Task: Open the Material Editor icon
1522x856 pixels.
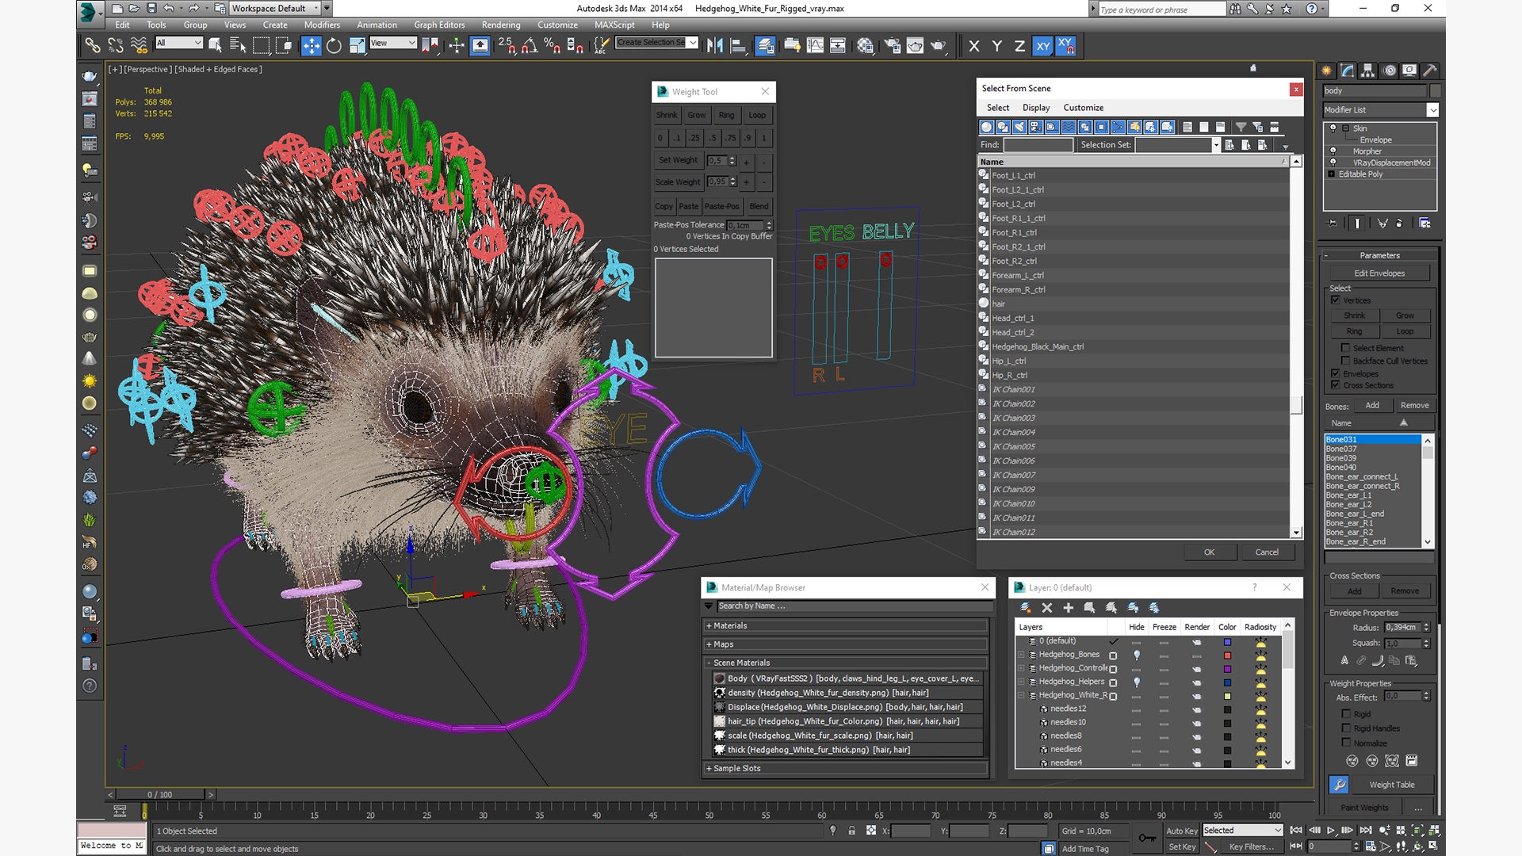Action: (865, 46)
